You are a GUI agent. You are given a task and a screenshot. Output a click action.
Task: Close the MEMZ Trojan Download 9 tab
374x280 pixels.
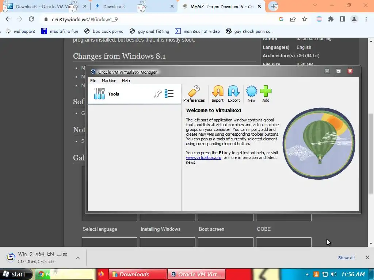[x=260, y=7]
